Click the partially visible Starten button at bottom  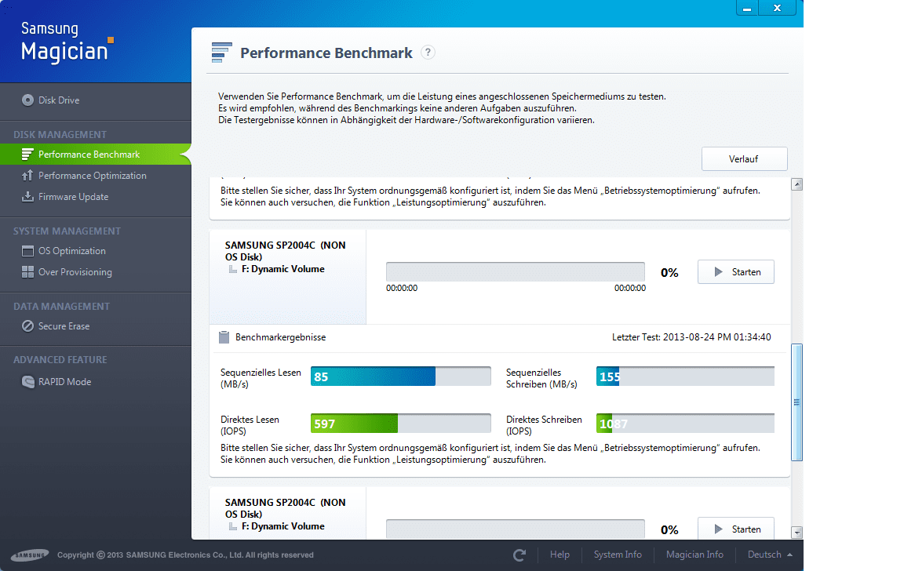[x=735, y=529]
